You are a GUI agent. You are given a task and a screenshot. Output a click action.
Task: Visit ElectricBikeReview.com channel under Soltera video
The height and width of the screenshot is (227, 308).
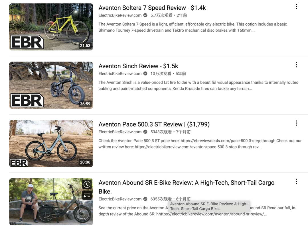click(120, 15)
